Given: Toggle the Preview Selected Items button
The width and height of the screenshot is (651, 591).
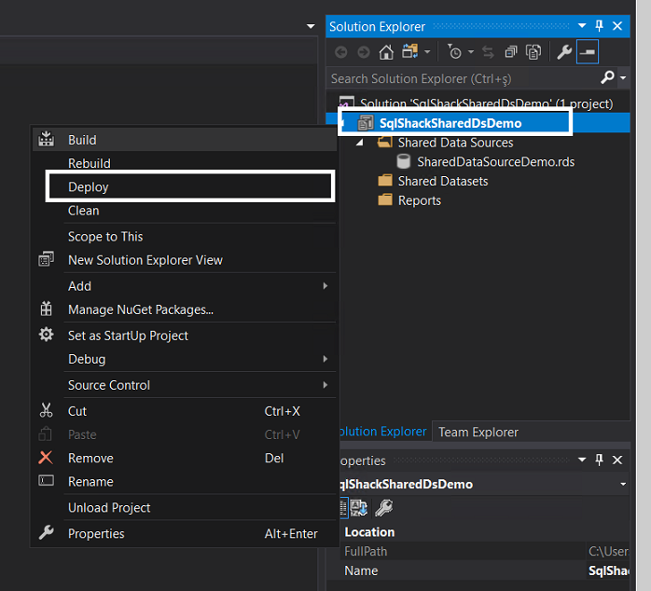Looking at the screenshot, I should coord(588,52).
